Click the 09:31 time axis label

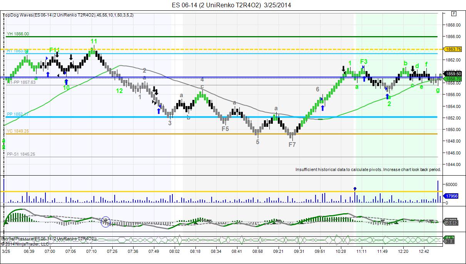(x=299, y=251)
